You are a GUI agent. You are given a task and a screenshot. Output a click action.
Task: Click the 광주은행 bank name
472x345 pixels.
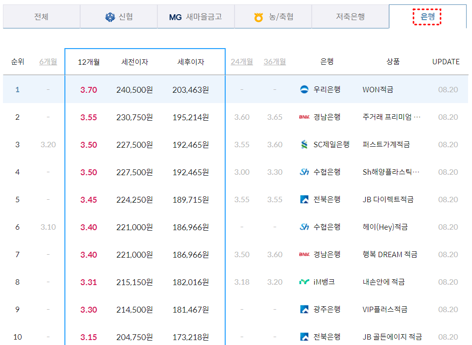[327, 310]
